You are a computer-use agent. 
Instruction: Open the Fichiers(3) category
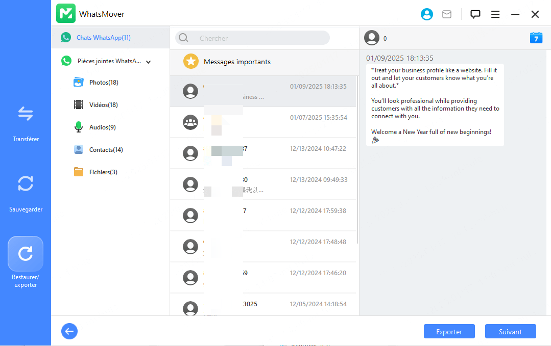pos(103,172)
